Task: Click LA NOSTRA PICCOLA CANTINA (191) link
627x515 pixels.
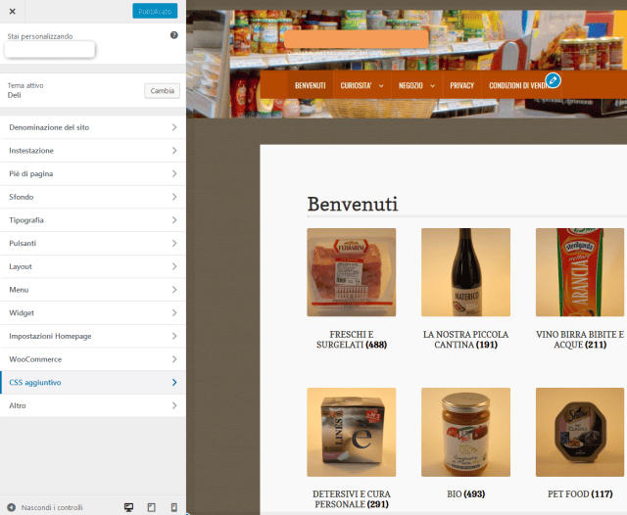Action: [466, 339]
